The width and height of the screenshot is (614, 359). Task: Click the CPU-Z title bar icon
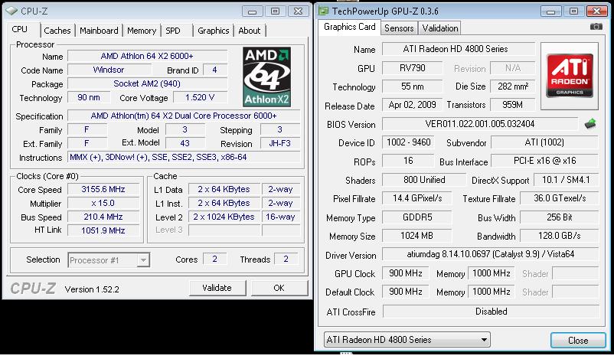pyautogui.click(x=11, y=11)
